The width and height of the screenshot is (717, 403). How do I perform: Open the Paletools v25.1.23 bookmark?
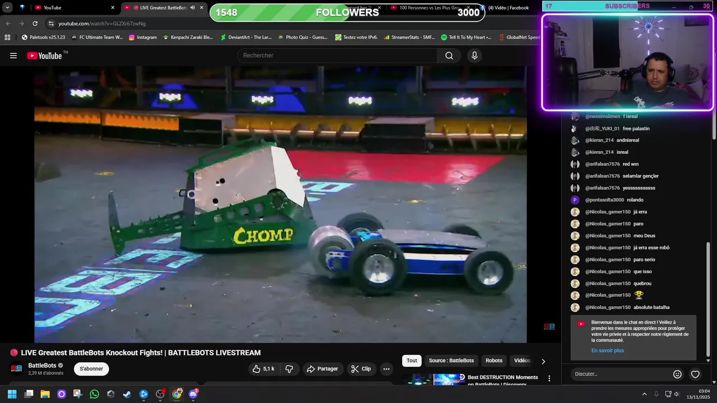coord(43,38)
